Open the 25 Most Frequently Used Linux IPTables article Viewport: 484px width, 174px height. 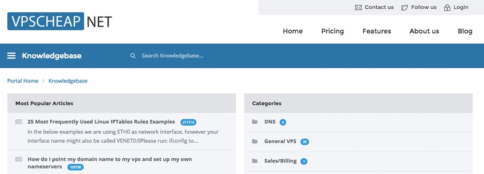click(101, 122)
